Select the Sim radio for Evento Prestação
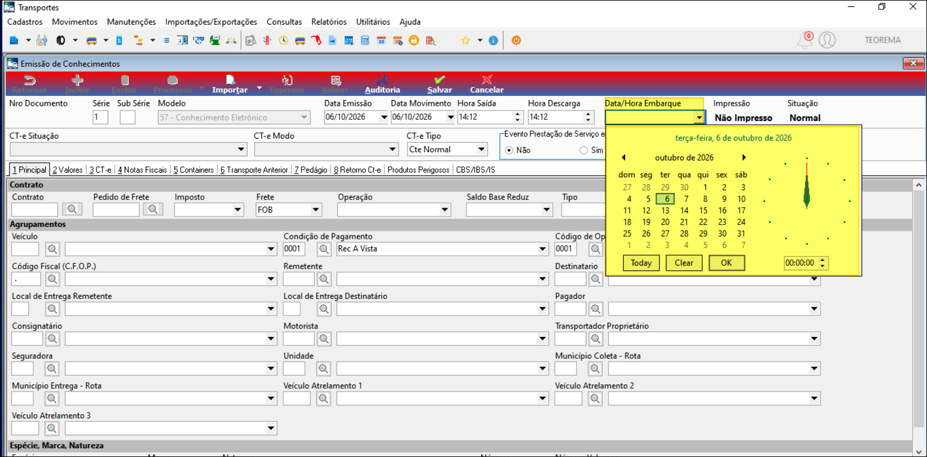This screenshot has width=927, height=457. coord(583,150)
